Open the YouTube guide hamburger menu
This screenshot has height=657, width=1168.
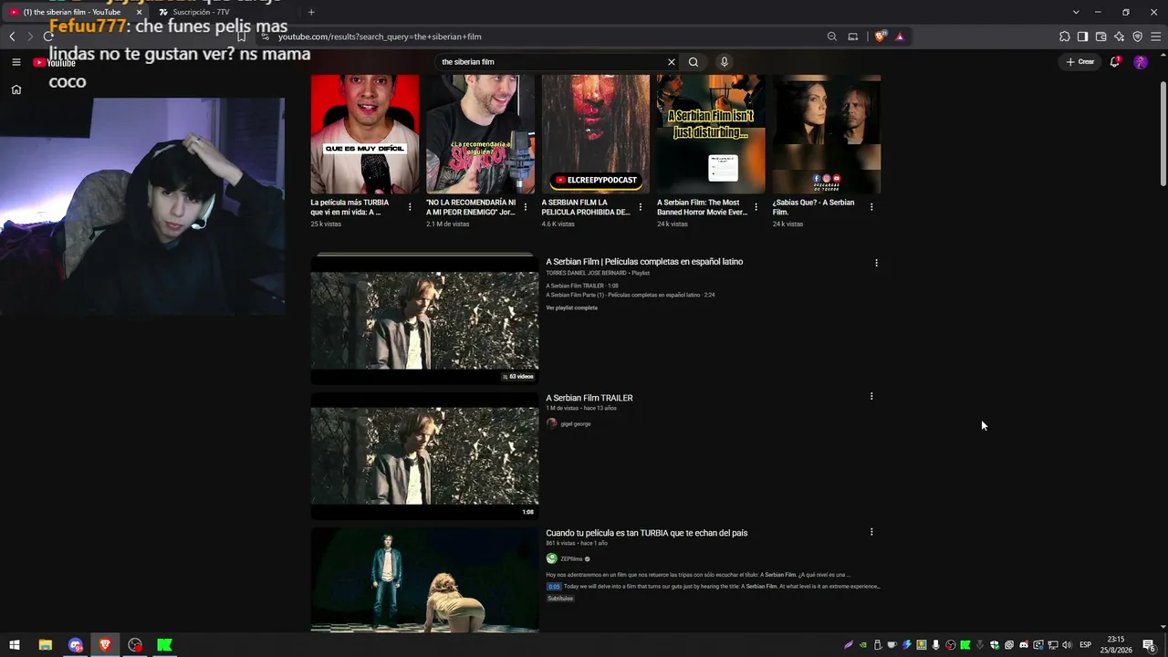[x=16, y=62]
